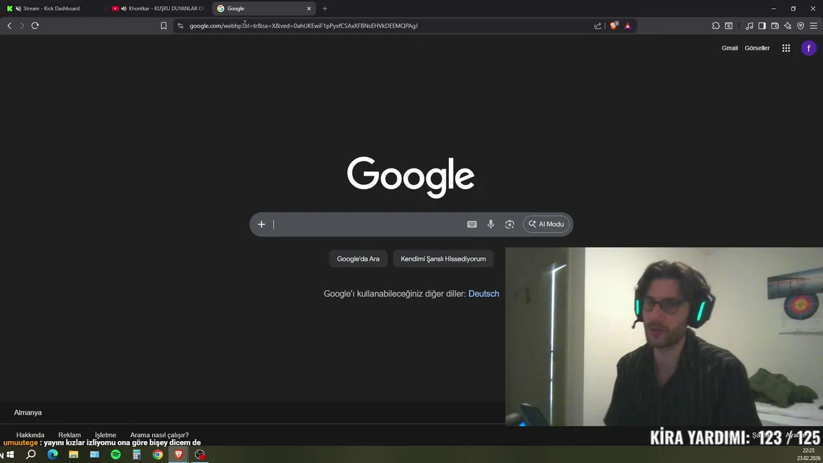Open OBS Studio from the taskbar
823x463 pixels.
click(x=200, y=455)
